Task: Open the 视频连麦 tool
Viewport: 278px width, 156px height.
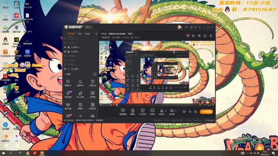Action: tap(68, 95)
